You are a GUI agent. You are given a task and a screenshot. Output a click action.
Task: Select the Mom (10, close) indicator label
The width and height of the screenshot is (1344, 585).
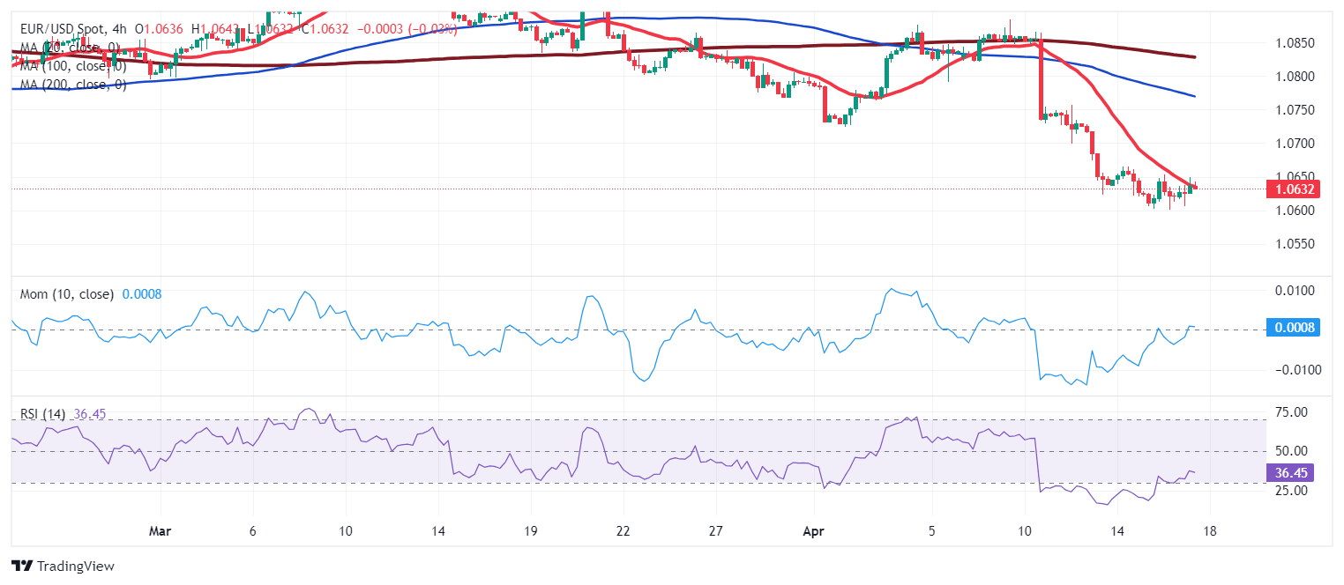tap(67, 294)
